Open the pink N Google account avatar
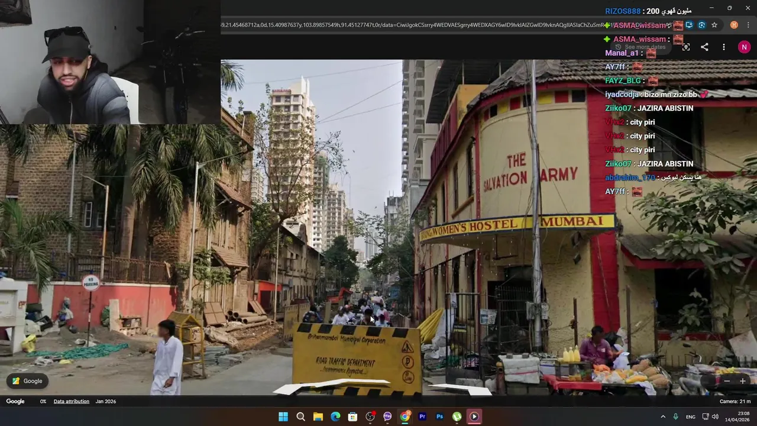 [x=744, y=47]
